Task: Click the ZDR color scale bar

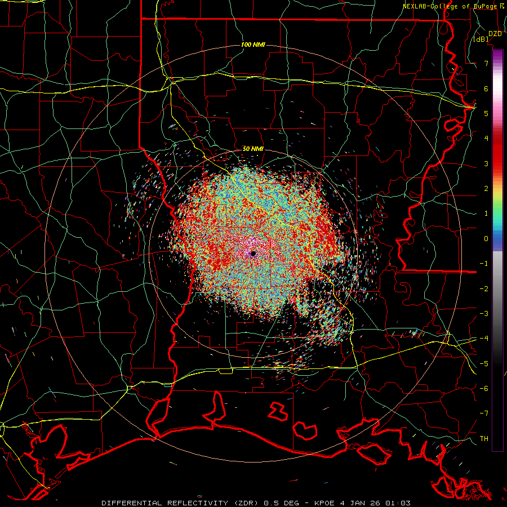Action: coord(497,250)
